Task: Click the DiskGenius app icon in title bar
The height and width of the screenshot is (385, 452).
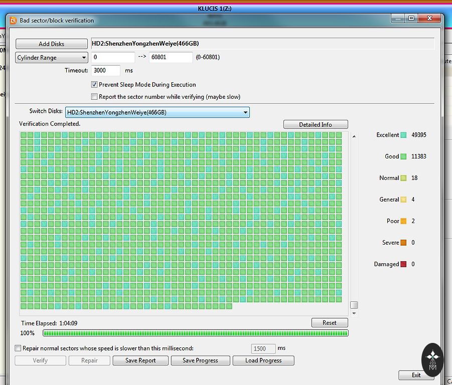Action: click(x=14, y=21)
